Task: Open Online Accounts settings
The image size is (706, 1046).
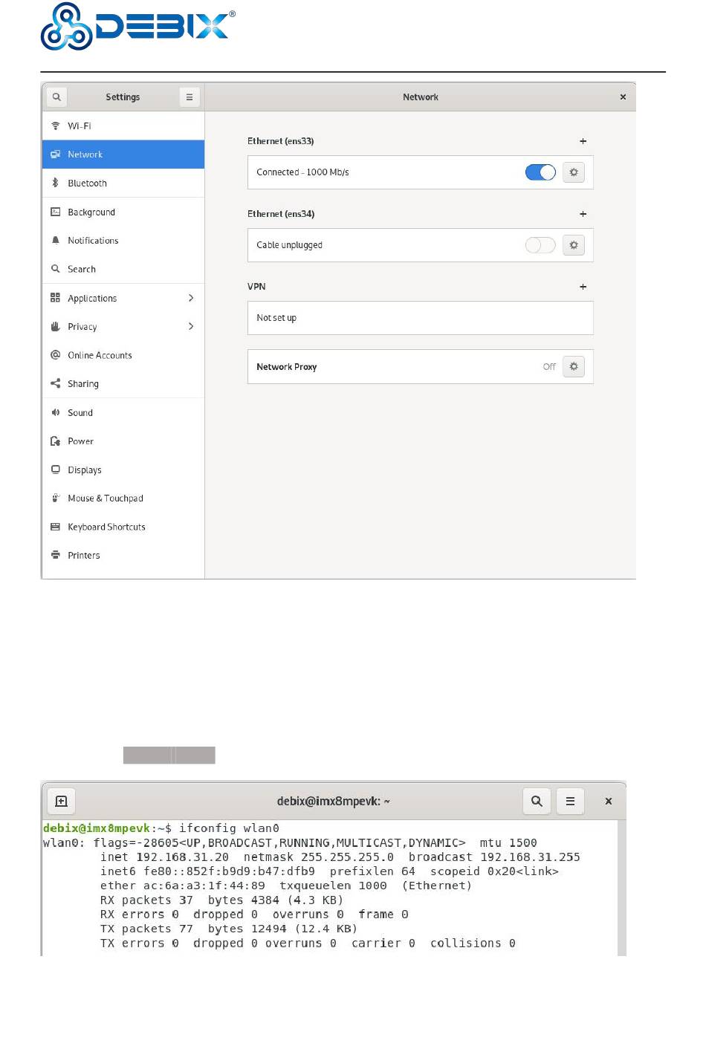Action: tap(123, 355)
